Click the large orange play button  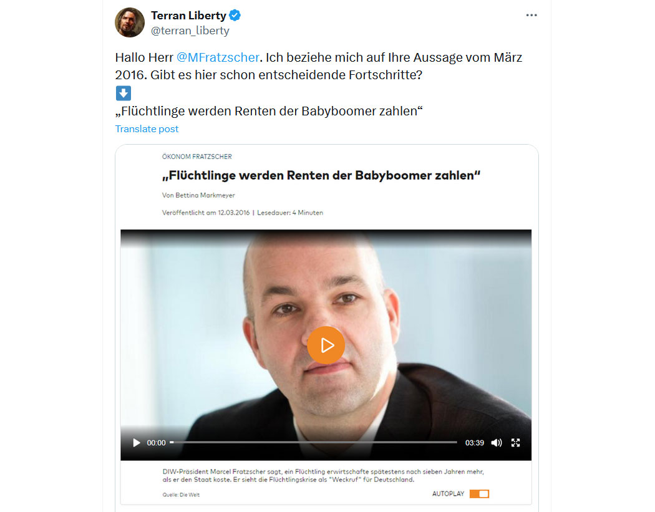pos(326,345)
